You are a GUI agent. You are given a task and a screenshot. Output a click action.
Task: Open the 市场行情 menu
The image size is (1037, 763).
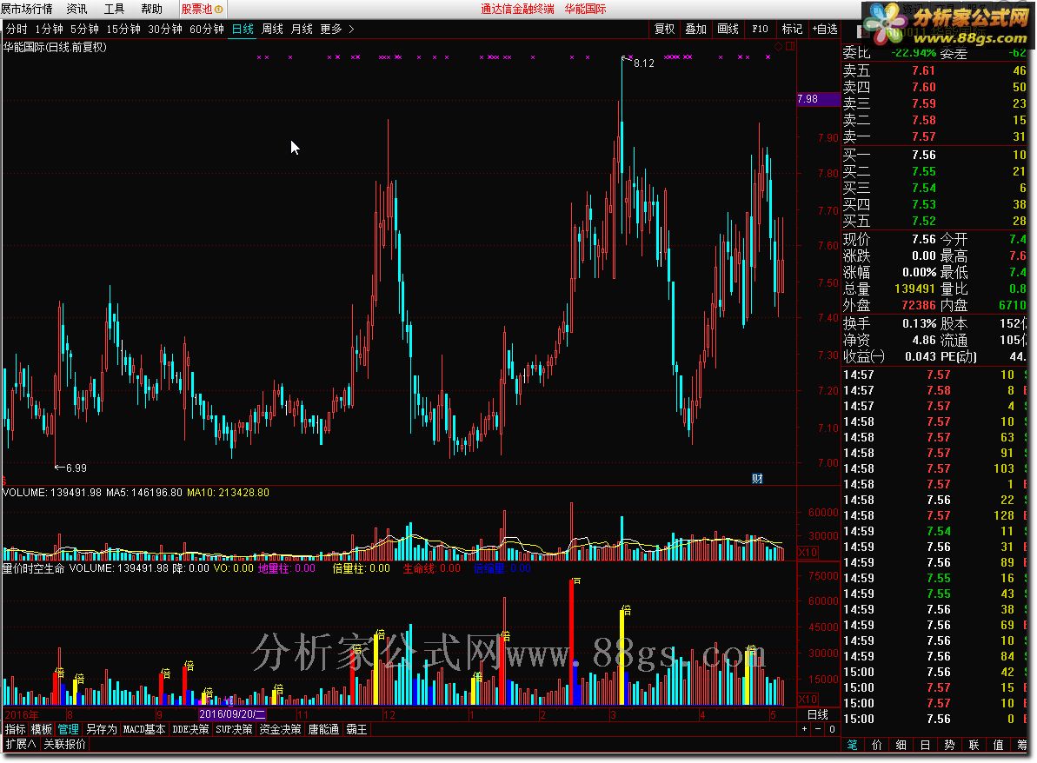[x=26, y=10]
